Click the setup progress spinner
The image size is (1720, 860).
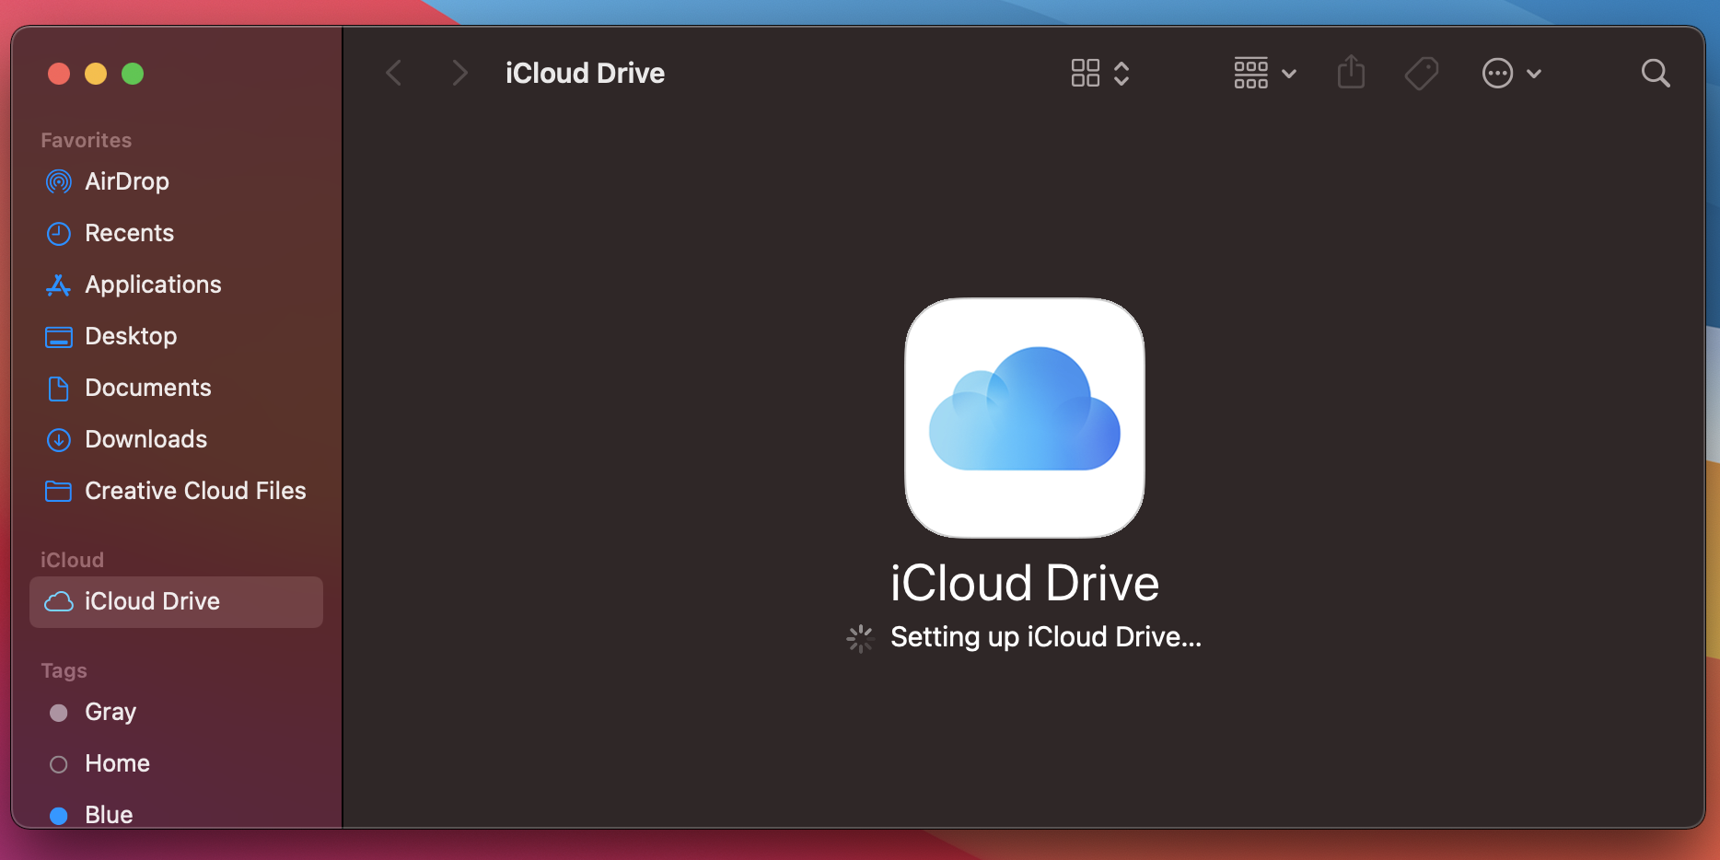(x=860, y=638)
